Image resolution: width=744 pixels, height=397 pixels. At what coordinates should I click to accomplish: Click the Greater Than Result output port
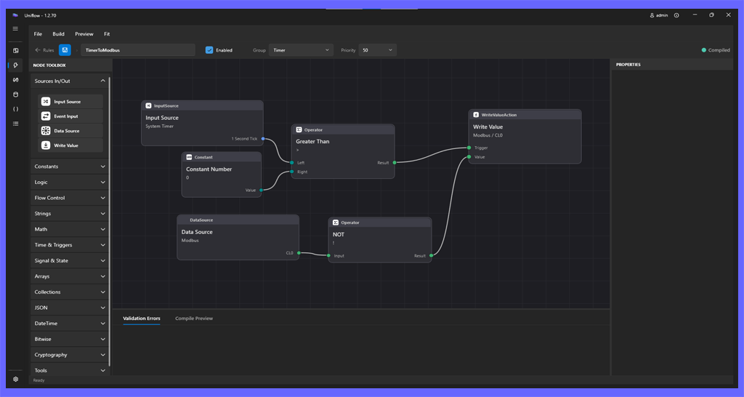tap(395, 163)
